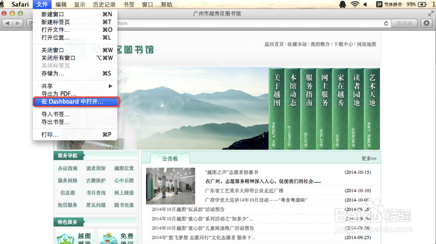Open the Apple menu

pyautogui.click(x=2, y=4)
